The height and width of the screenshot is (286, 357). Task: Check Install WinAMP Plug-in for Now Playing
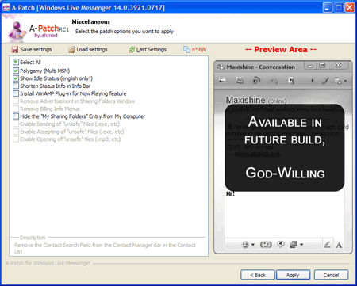pyautogui.click(x=16, y=93)
